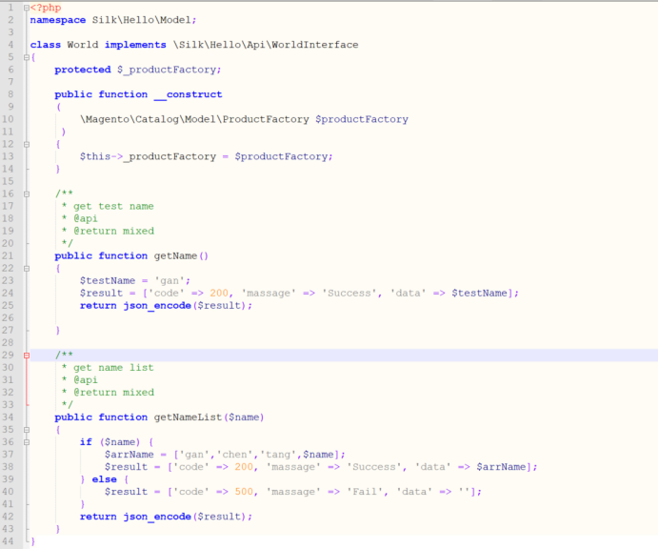Collapse the fold marker at line 1 '<?php'

tap(27, 8)
